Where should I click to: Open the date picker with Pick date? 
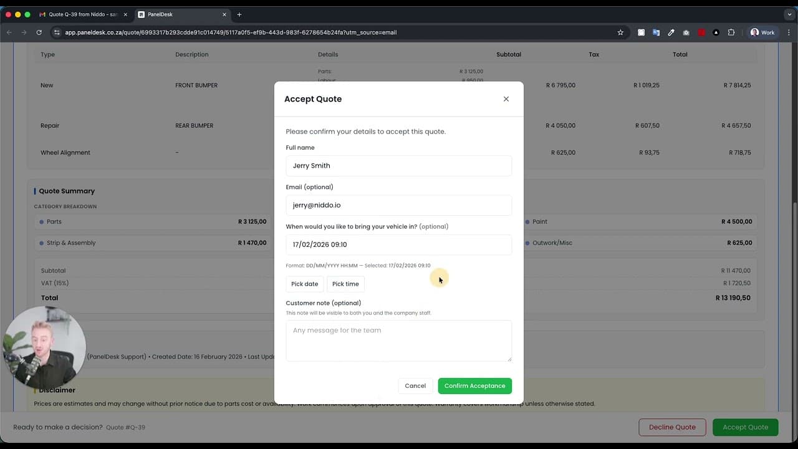[x=304, y=284]
